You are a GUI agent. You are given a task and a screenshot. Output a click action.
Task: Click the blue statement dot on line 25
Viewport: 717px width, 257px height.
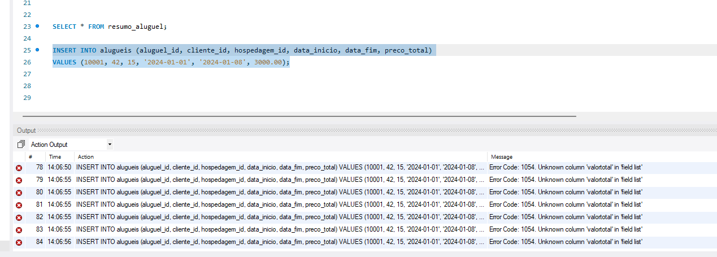coord(37,50)
